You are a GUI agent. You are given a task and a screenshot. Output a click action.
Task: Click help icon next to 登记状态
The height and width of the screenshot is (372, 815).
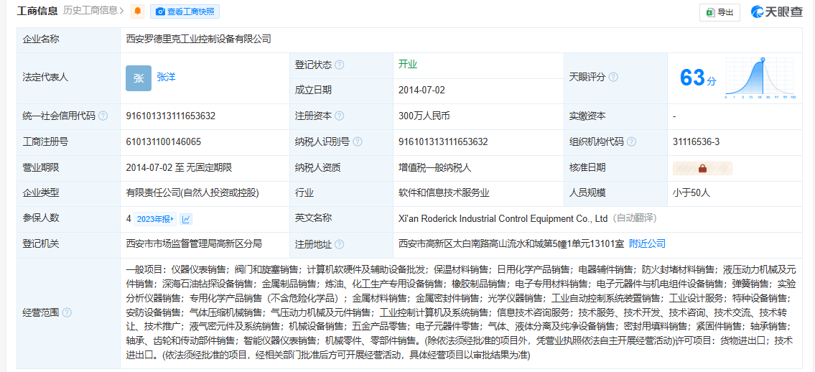(340, 65)
